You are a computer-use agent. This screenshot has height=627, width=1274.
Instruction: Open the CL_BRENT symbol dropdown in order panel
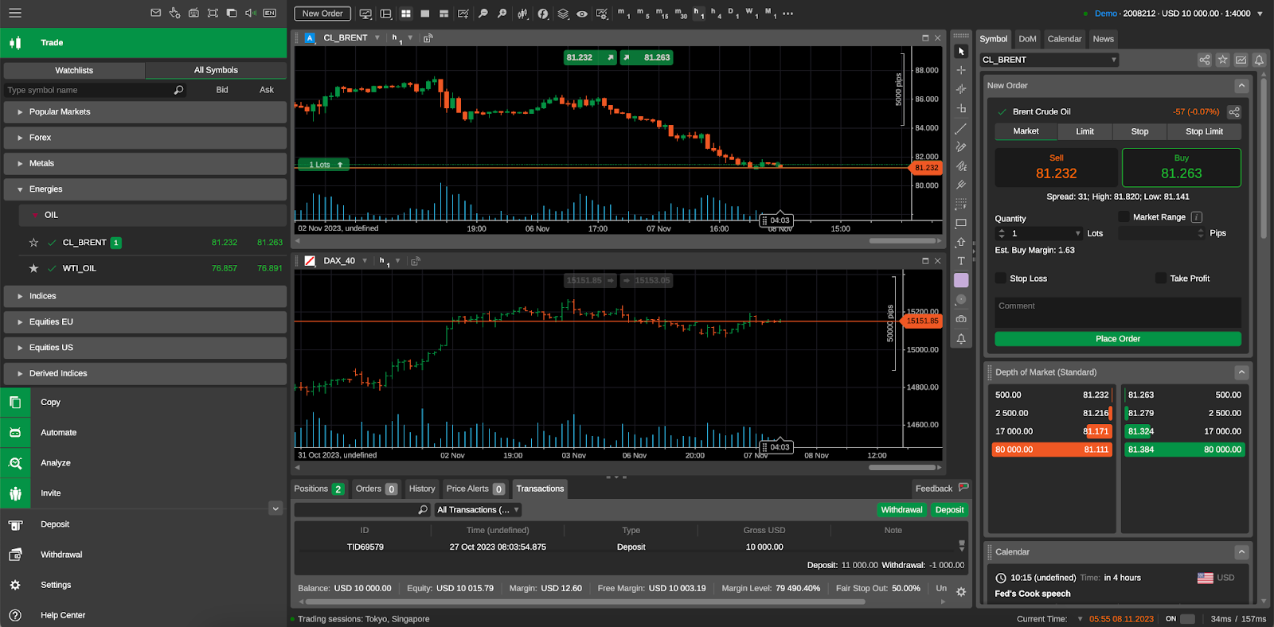[1049, 60]
